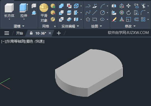Select the solid Subtract tool
The image size is (151, 106).
point(61,13)
